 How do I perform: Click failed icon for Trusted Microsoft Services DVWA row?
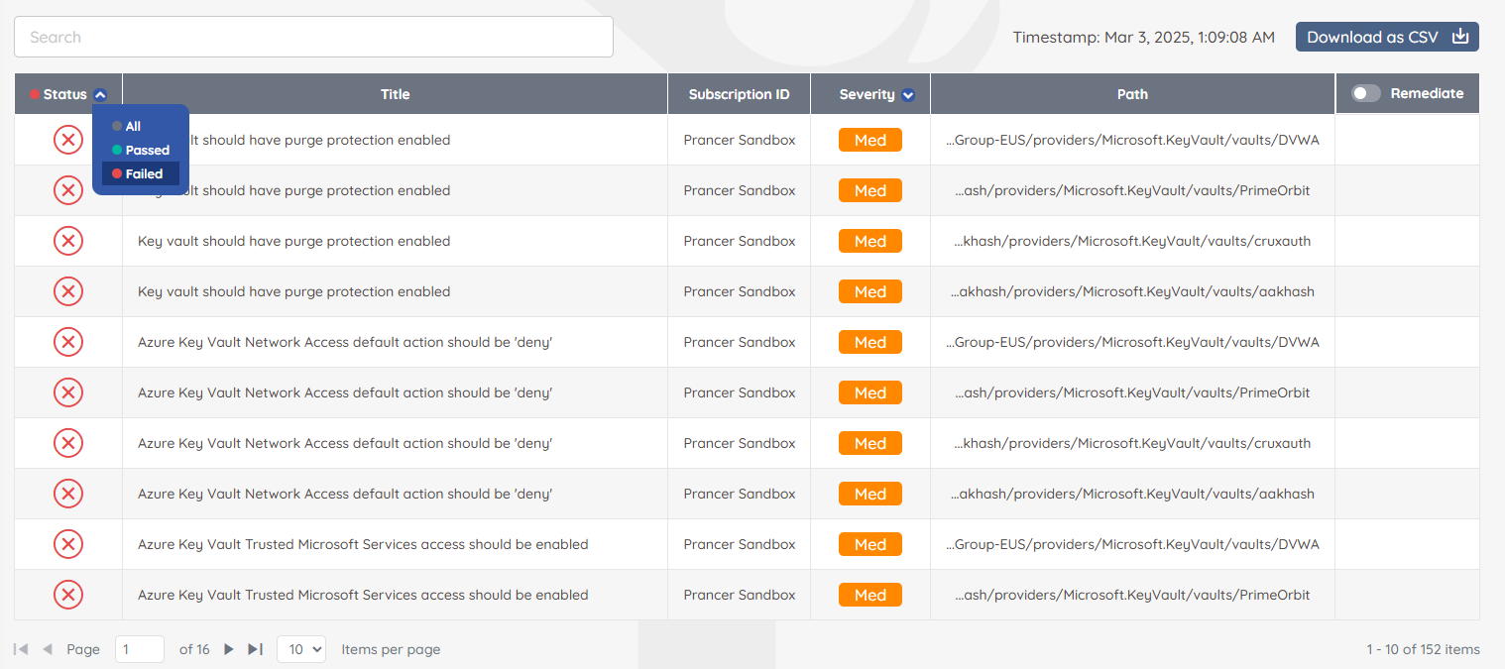pyautogui.click(x=67, y=544)
